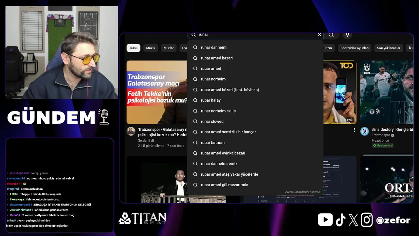Click the search magnifier button

[331, 35]
